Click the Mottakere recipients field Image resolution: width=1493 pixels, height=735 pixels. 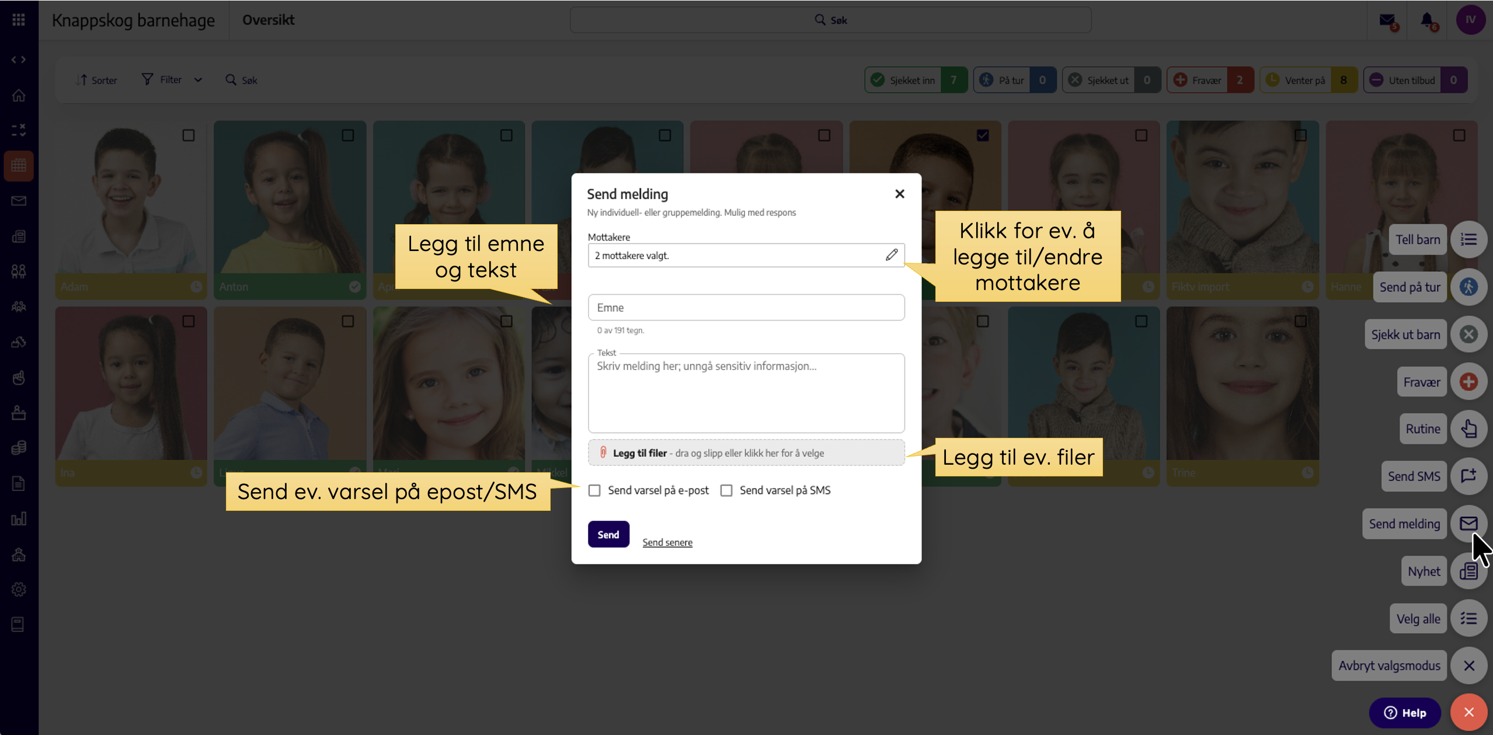pyautogui.click(x=746, y=255)
